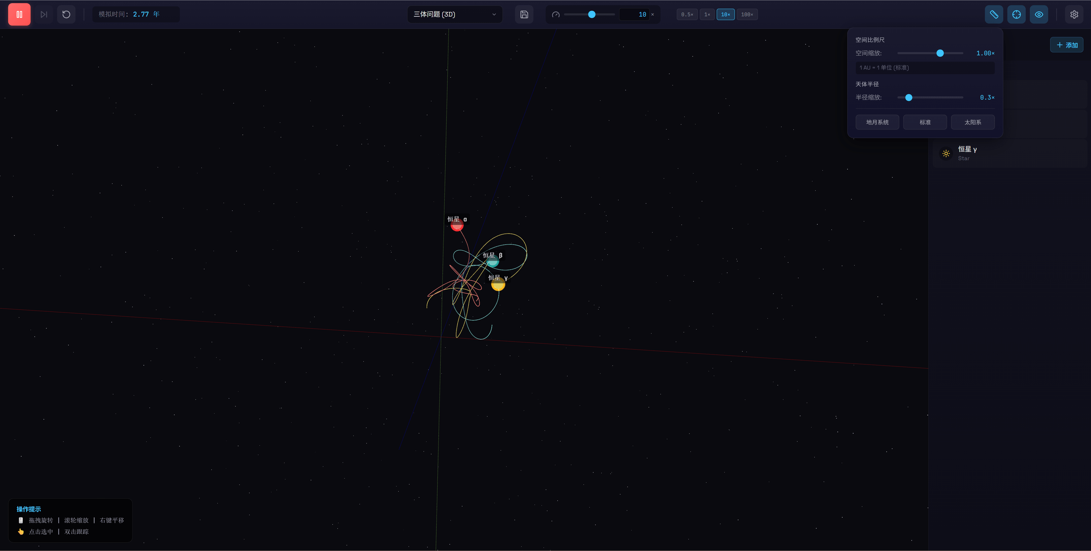Click the save icon button
This screenshot has width=1091, height=551.
[x=524, y=15]
